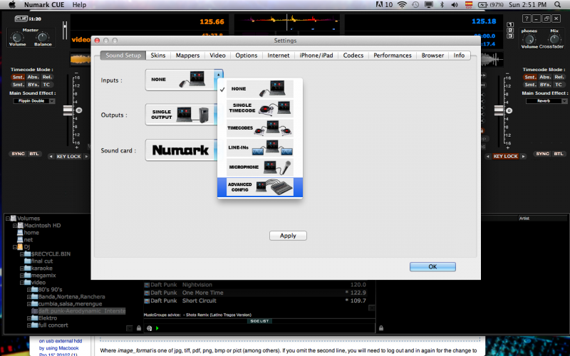Image resolution: width=570 pixels, height=356 pixels.
Task: Switch to the Skins tab
Action: click(x=158, y=56)
